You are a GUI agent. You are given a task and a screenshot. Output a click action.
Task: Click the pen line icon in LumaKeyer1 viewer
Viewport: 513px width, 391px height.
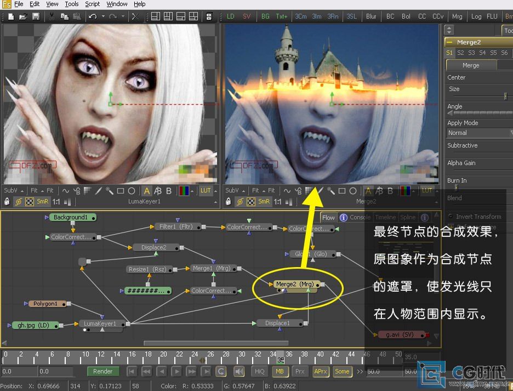click(x=99, y=191)
